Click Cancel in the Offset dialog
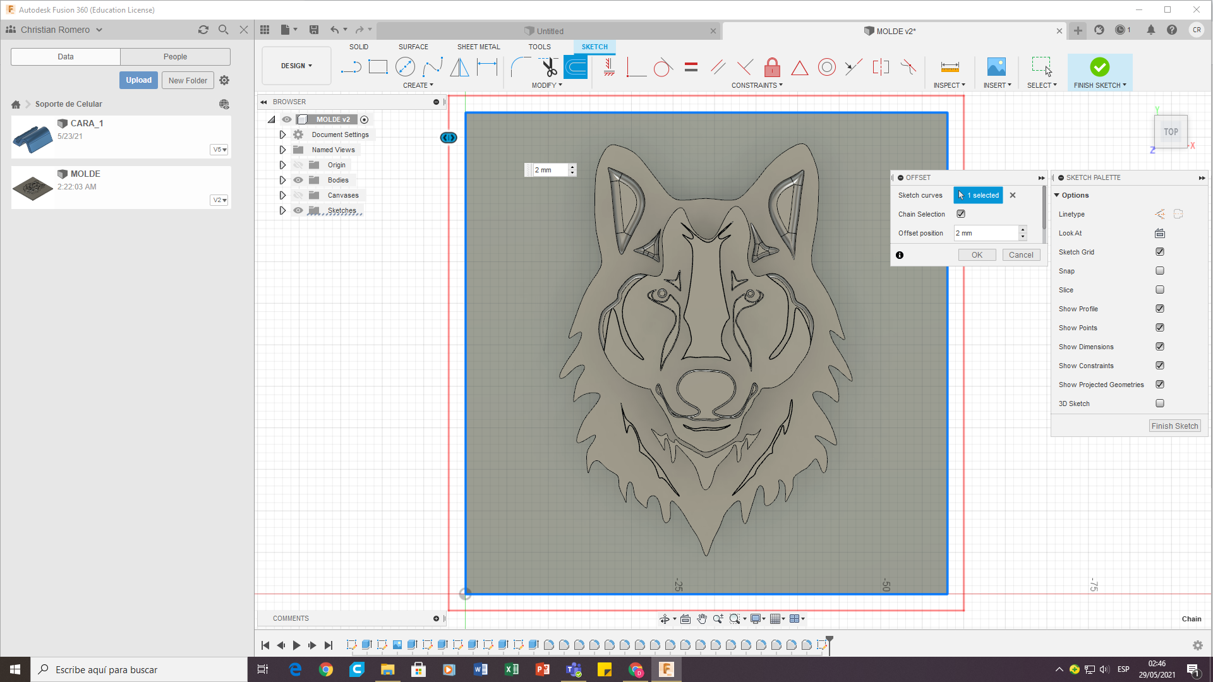 (x=1021, y=255)
